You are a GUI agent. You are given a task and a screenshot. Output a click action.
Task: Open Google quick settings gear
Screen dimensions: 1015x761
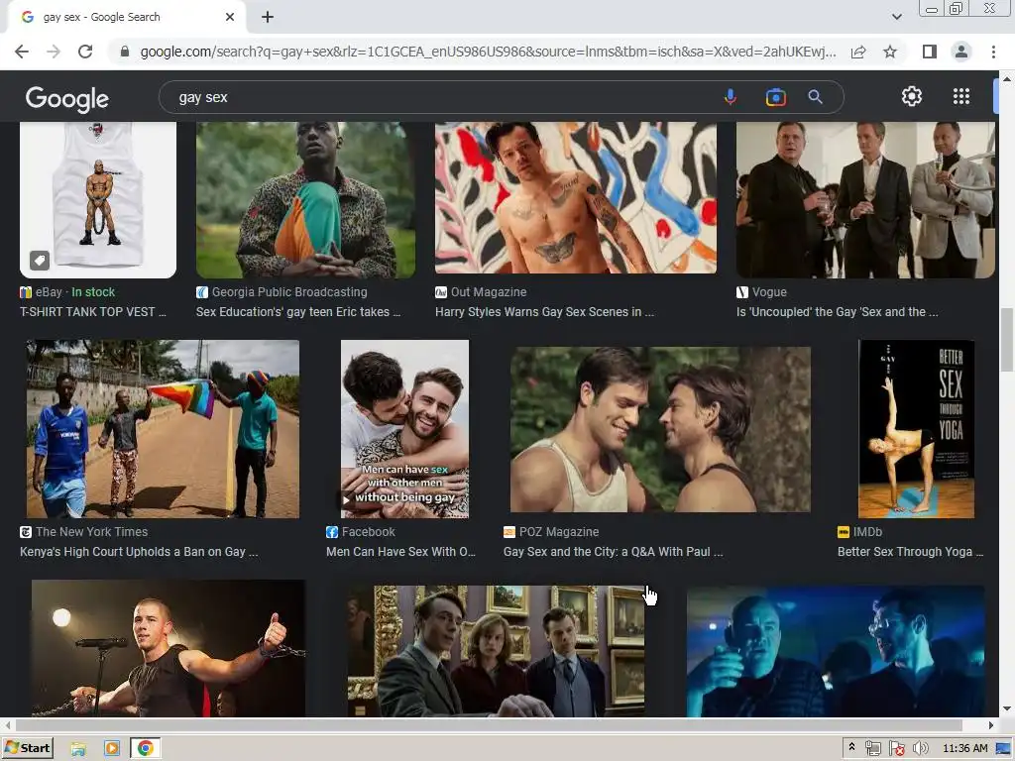tap(912, 96)
